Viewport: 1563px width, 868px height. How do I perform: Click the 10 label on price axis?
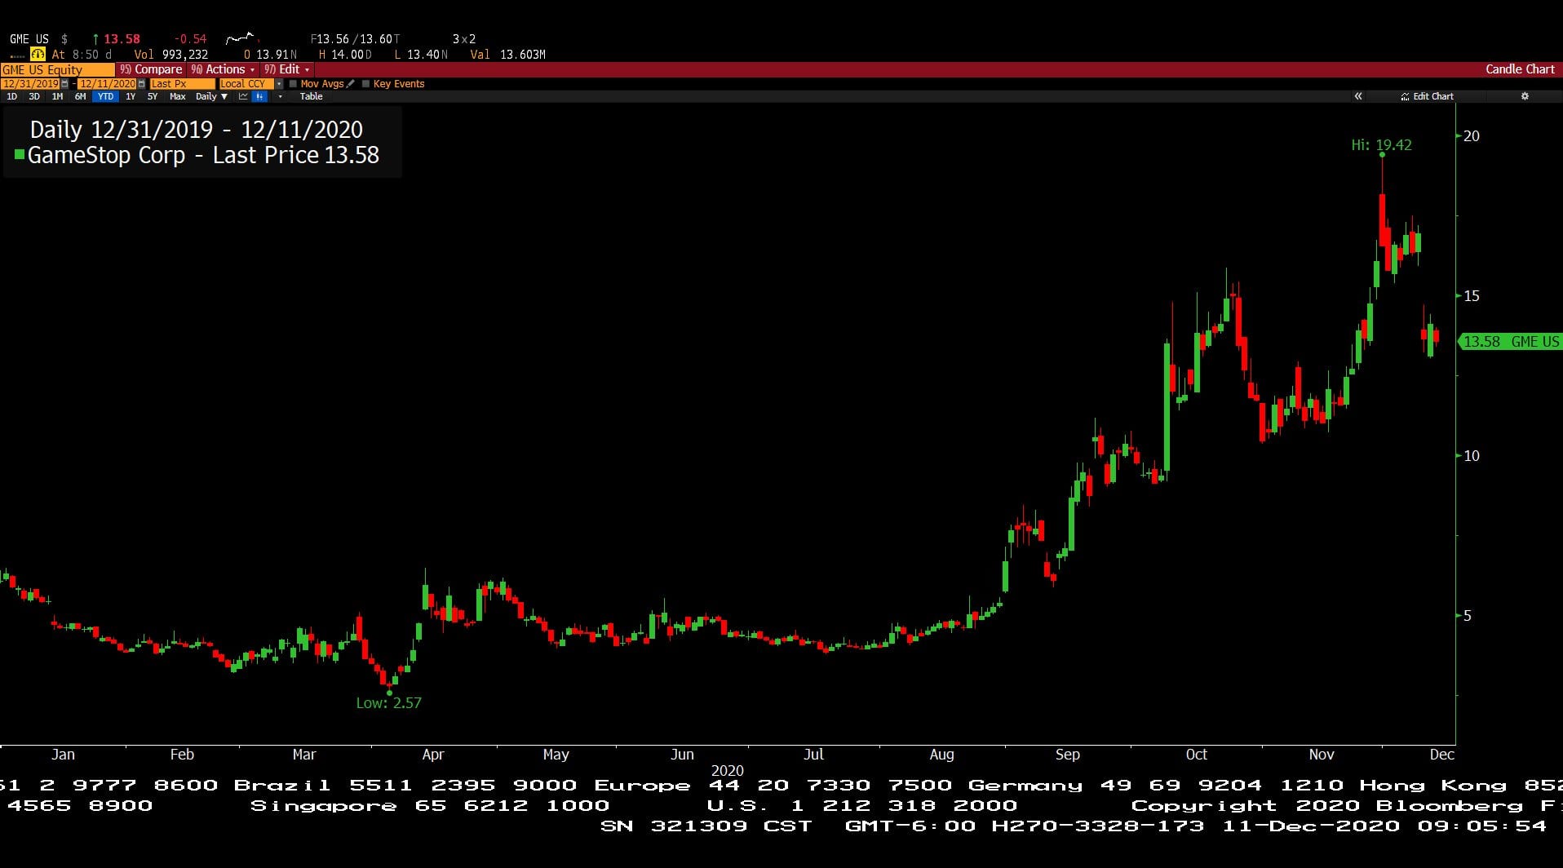coord(1471,456)
